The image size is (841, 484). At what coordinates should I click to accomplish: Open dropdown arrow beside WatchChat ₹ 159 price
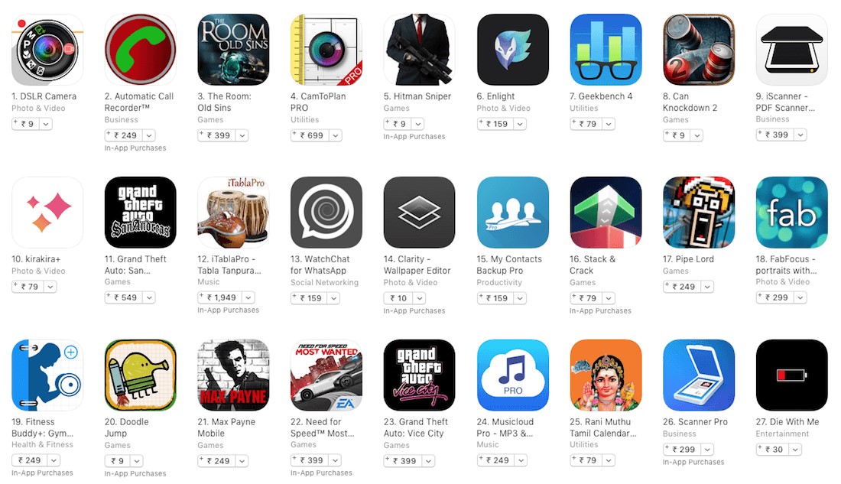[x=333, y=298]
